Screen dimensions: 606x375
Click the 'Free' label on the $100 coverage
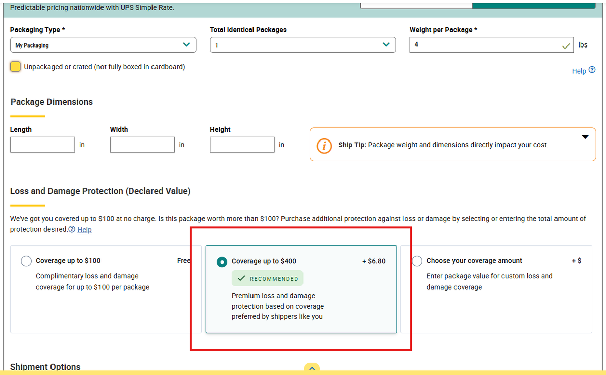coord(184,261)
